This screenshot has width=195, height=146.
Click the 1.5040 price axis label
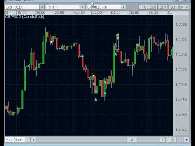pyautogui.click(x=181, y=54)
